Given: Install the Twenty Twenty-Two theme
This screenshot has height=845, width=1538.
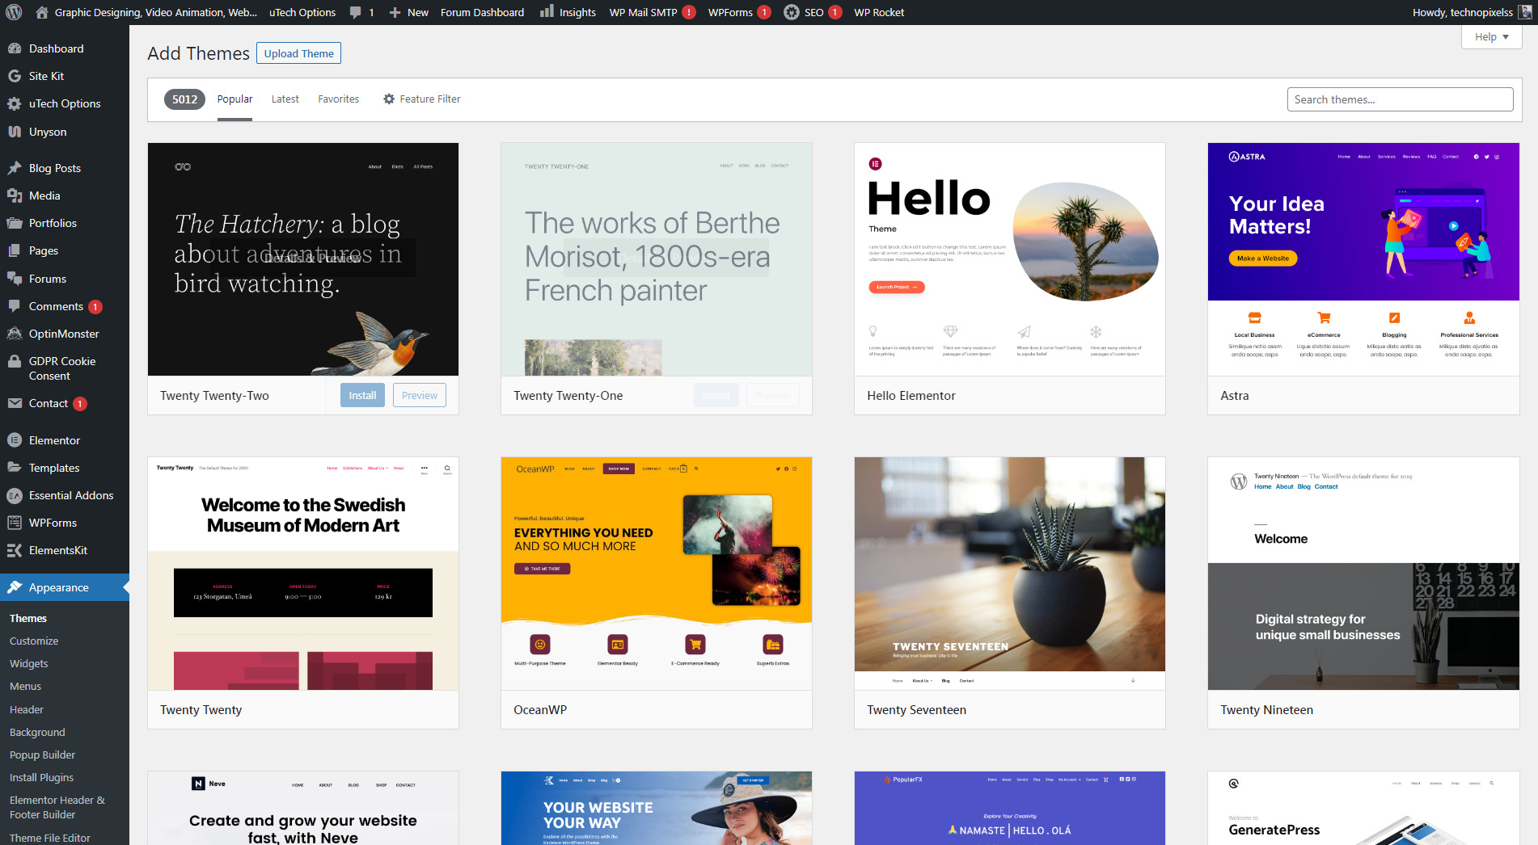Looking at the screenshot, I should tap(362, 395).
